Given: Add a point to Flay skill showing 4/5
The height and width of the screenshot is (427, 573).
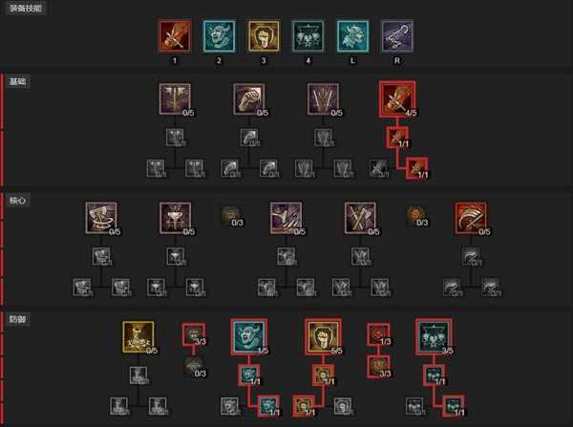Looking at the screenshot, I should point(397,99).
